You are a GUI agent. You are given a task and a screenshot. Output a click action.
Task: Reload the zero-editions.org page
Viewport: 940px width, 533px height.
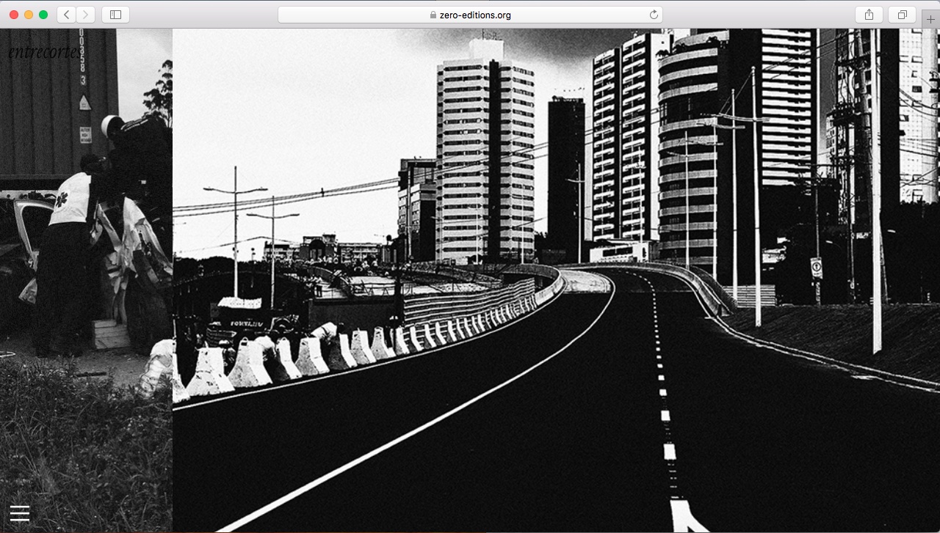point(654,15)
